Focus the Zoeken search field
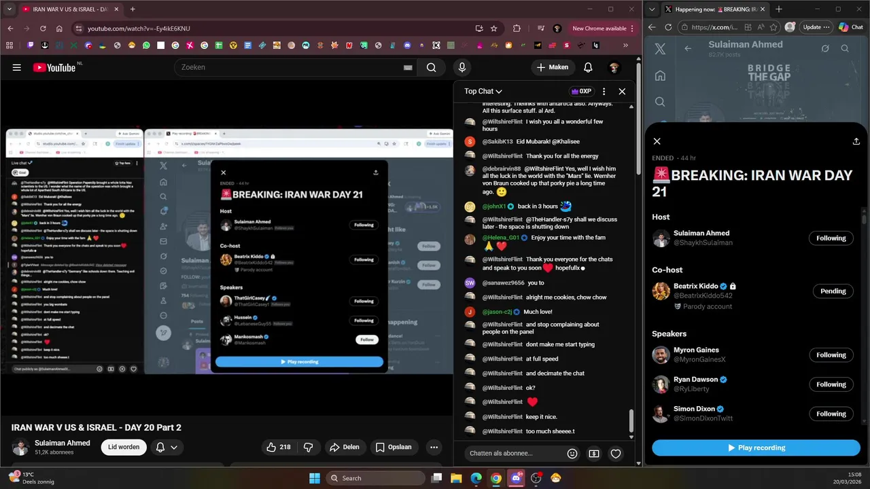Viewport: 870px width, 489px height. [x=297, y=67]
